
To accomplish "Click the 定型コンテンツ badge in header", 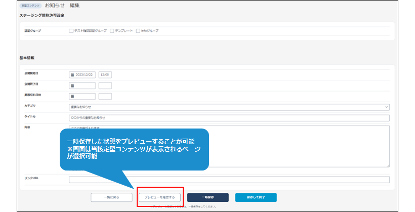I will click(x=31, y=6).
